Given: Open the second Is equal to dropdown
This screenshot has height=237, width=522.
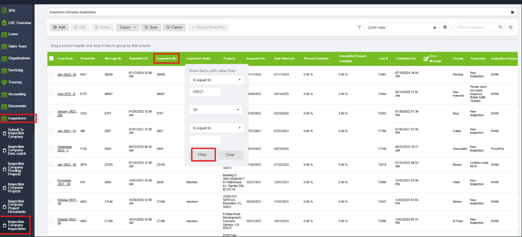Looking at the screenshot, I should coord(216,127).
